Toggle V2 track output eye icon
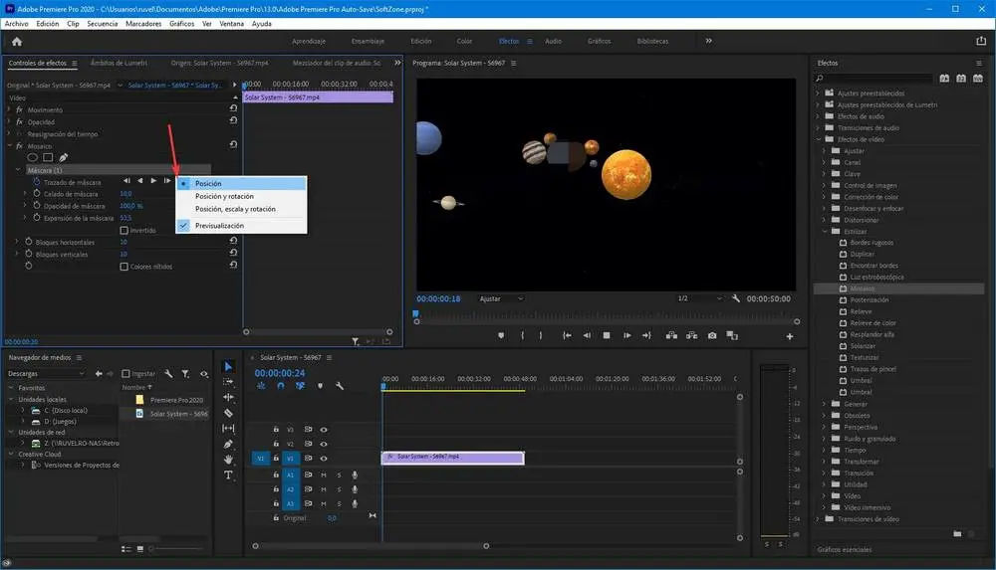Image resolution: width=996 pixels, height=570 pixels. pos(324,444)
